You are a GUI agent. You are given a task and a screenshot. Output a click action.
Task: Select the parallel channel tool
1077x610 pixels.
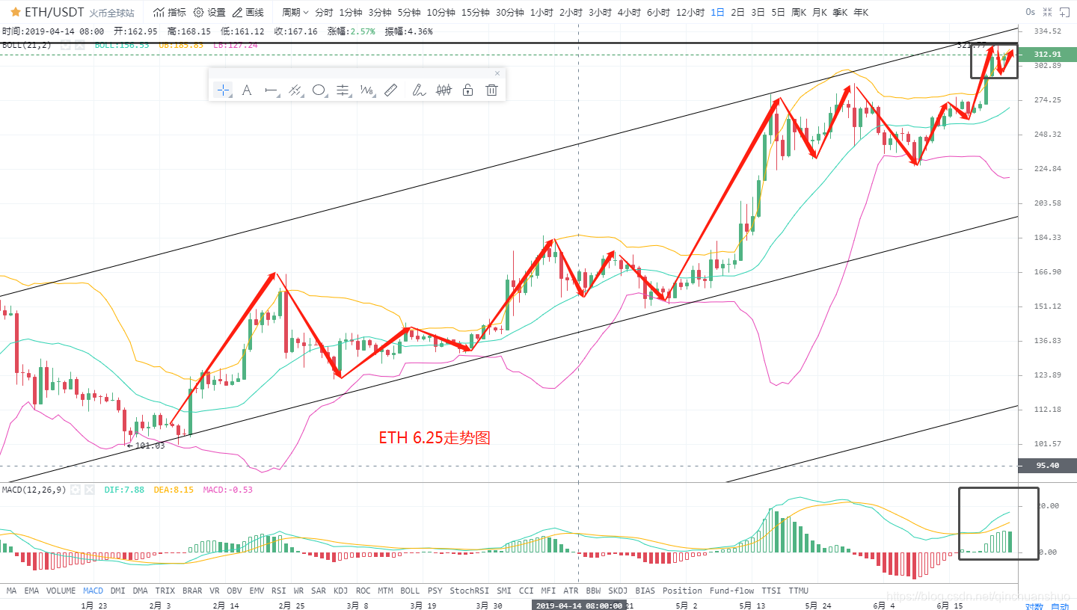(x=295, y=90)
